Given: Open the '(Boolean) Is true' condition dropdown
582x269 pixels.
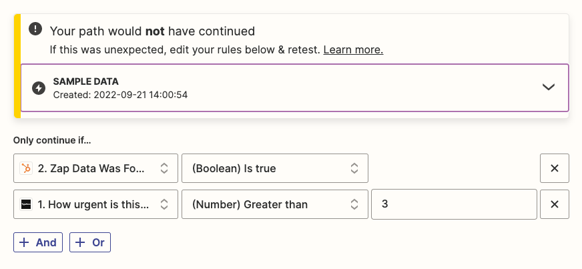Looking at the screenshot, I should point(274,168).
